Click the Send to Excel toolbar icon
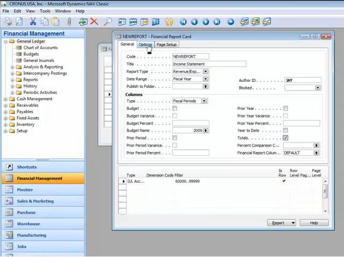344x257 pixels. 255,22
